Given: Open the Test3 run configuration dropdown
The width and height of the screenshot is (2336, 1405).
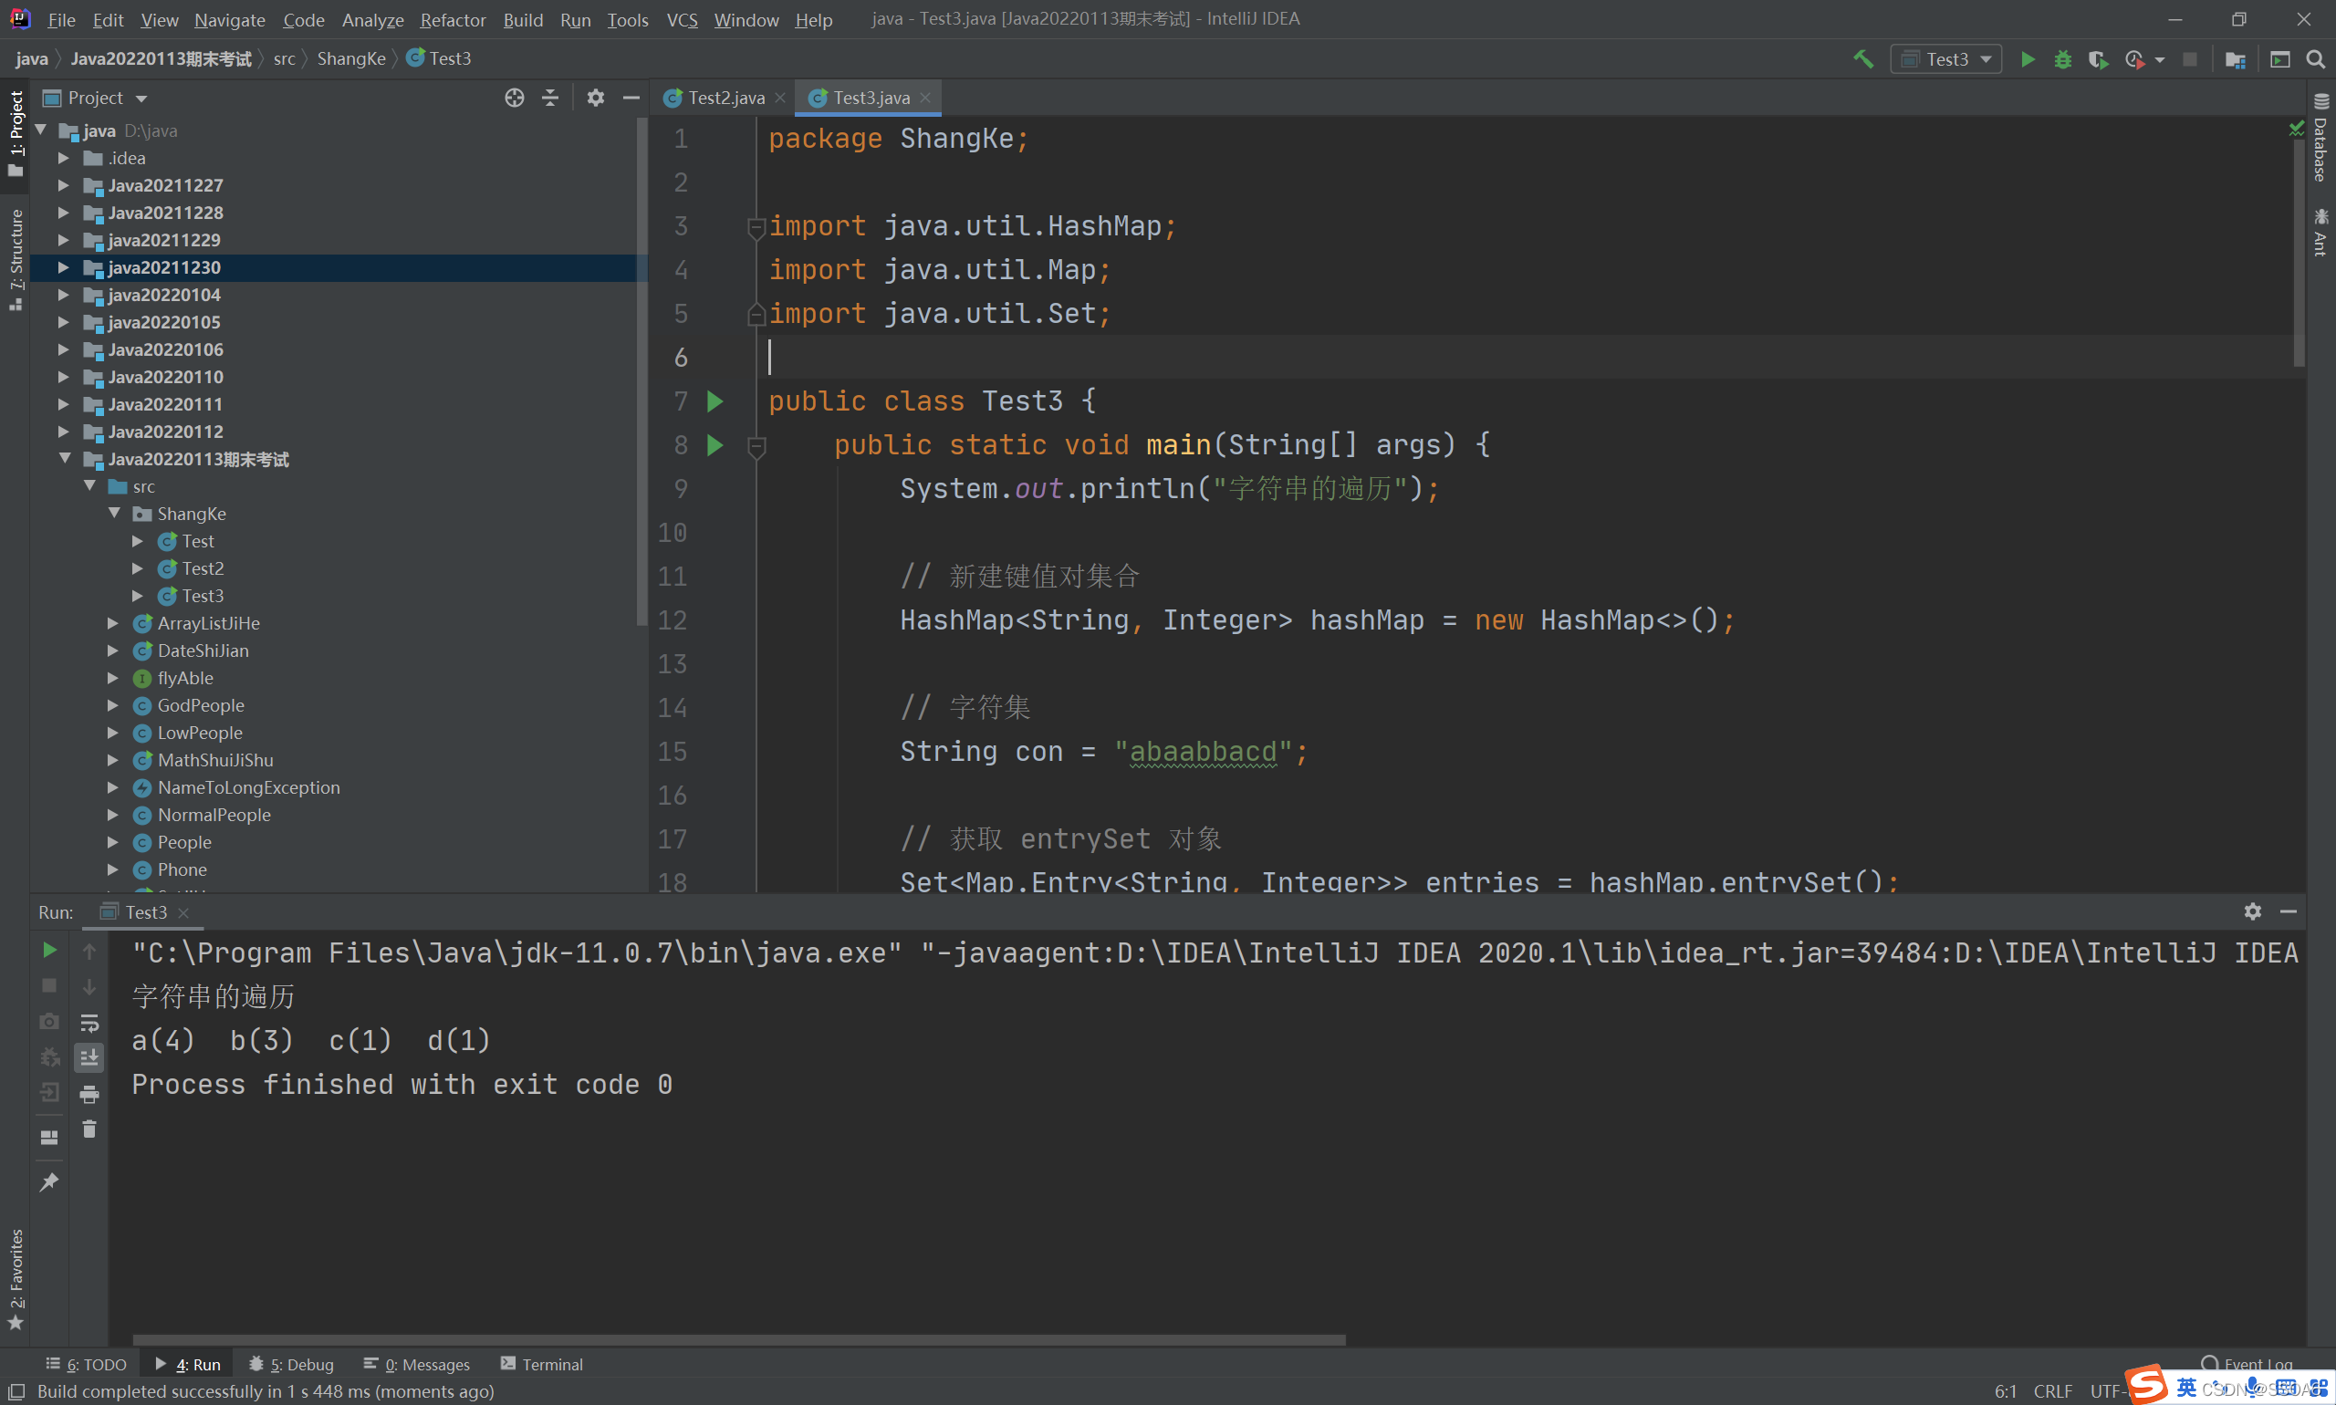Looking at the screenshot, I should 1945,59.
